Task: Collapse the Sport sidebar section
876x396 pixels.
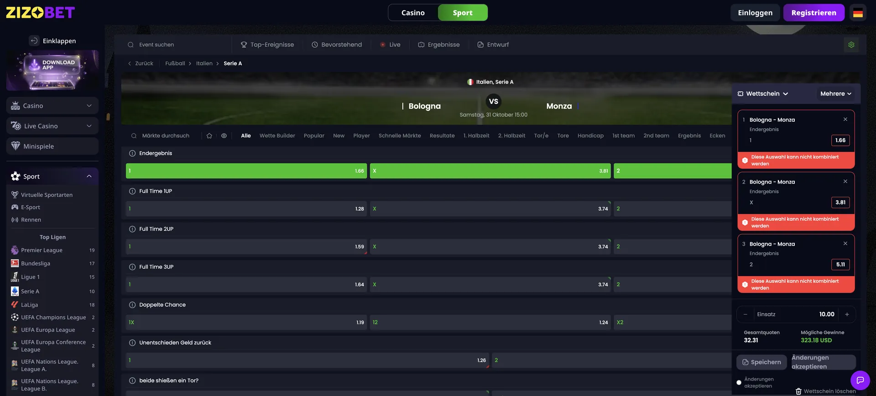Action: 52,176
